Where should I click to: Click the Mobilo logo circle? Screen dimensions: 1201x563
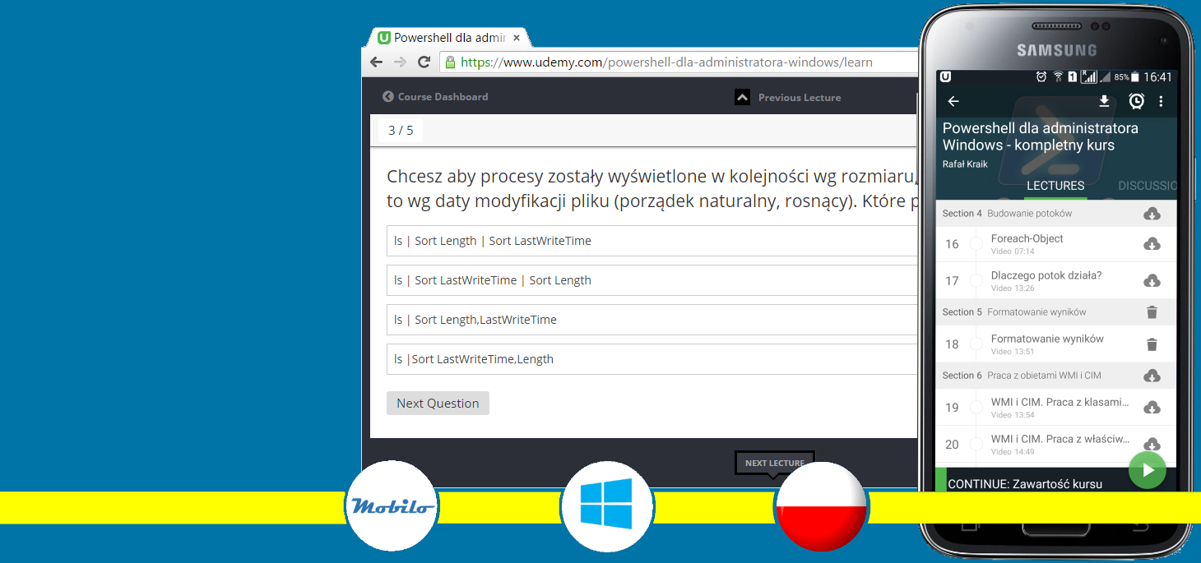pyautogui.click(x=392, y=506)
